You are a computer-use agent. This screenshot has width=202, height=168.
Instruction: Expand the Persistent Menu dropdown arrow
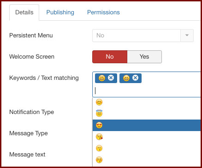[187, 36]
